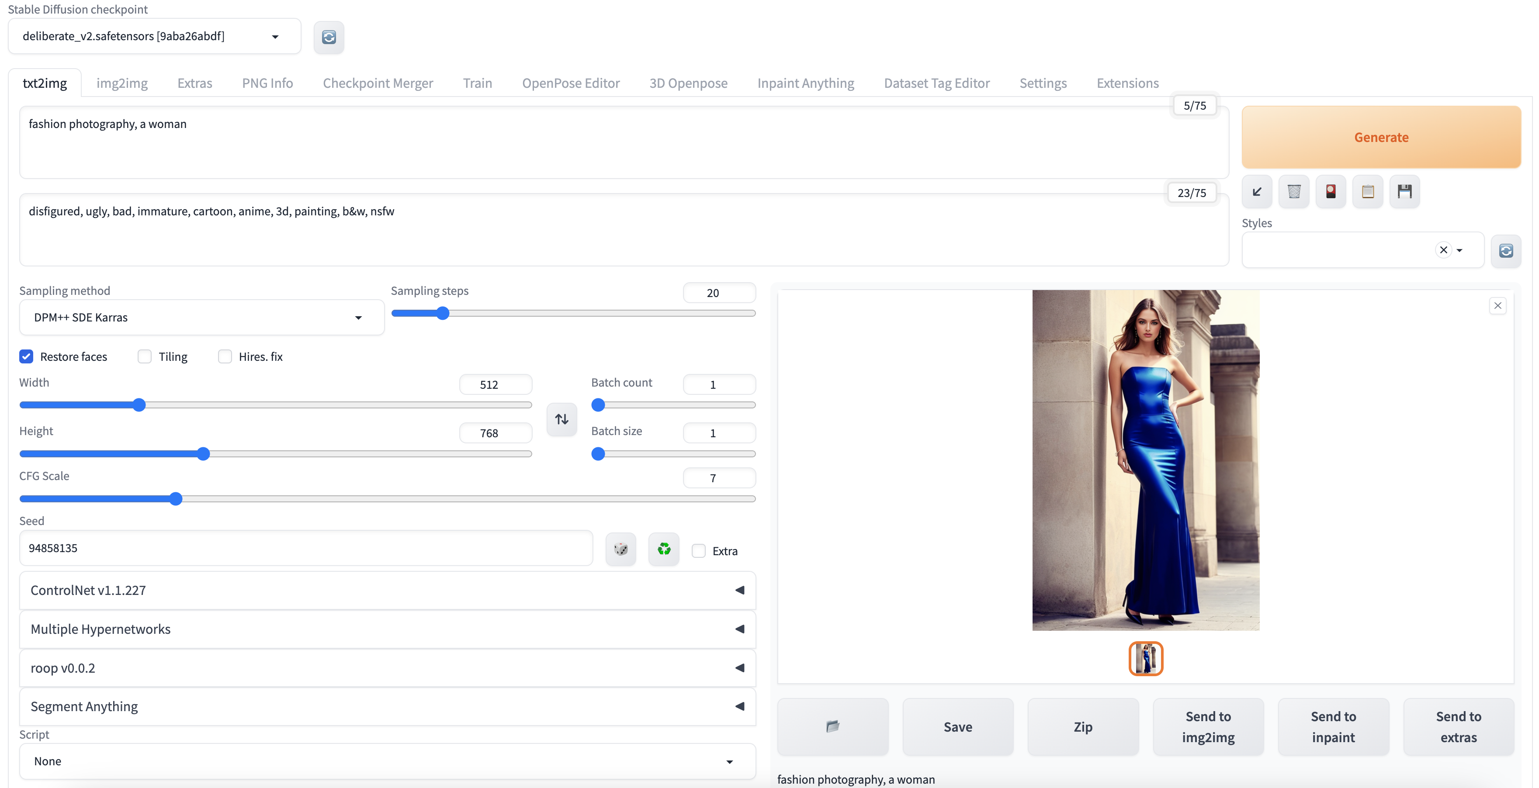The width and height of the screenshot is (1539, 788).
Task: Click the dice icon to randomize seed
Action: pos(621,549)
